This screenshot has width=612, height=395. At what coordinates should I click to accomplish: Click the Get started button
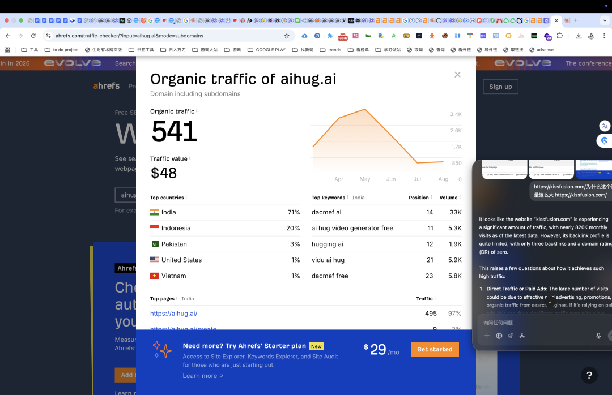click(x=435, y=349)
